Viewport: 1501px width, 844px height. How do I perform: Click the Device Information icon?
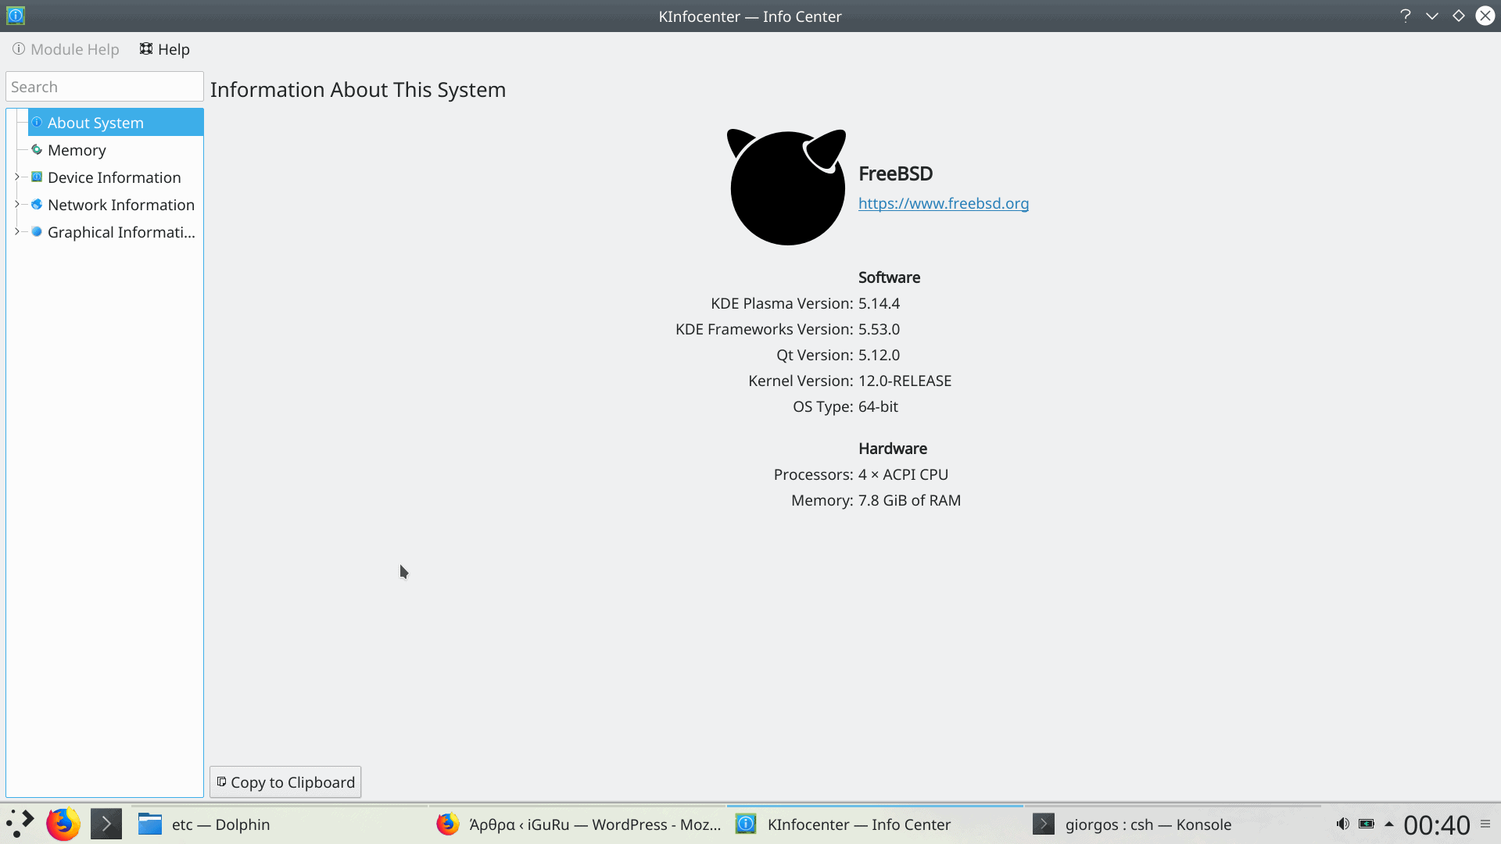37,177
